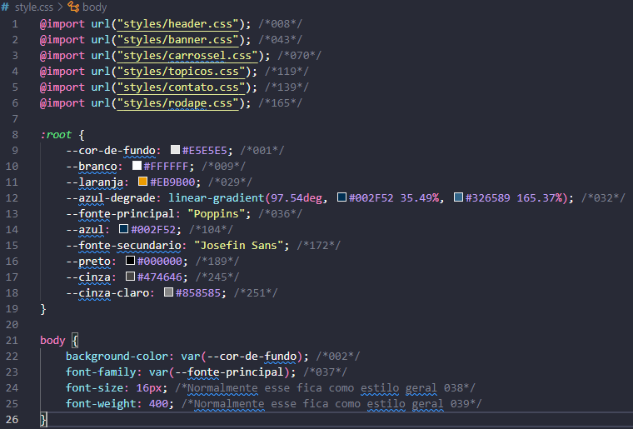The width and height of the screenshot is (633, 429).
Task: Click line number 21 gutter at body rule
Action: pyautogui.click(x=12, y=340)
